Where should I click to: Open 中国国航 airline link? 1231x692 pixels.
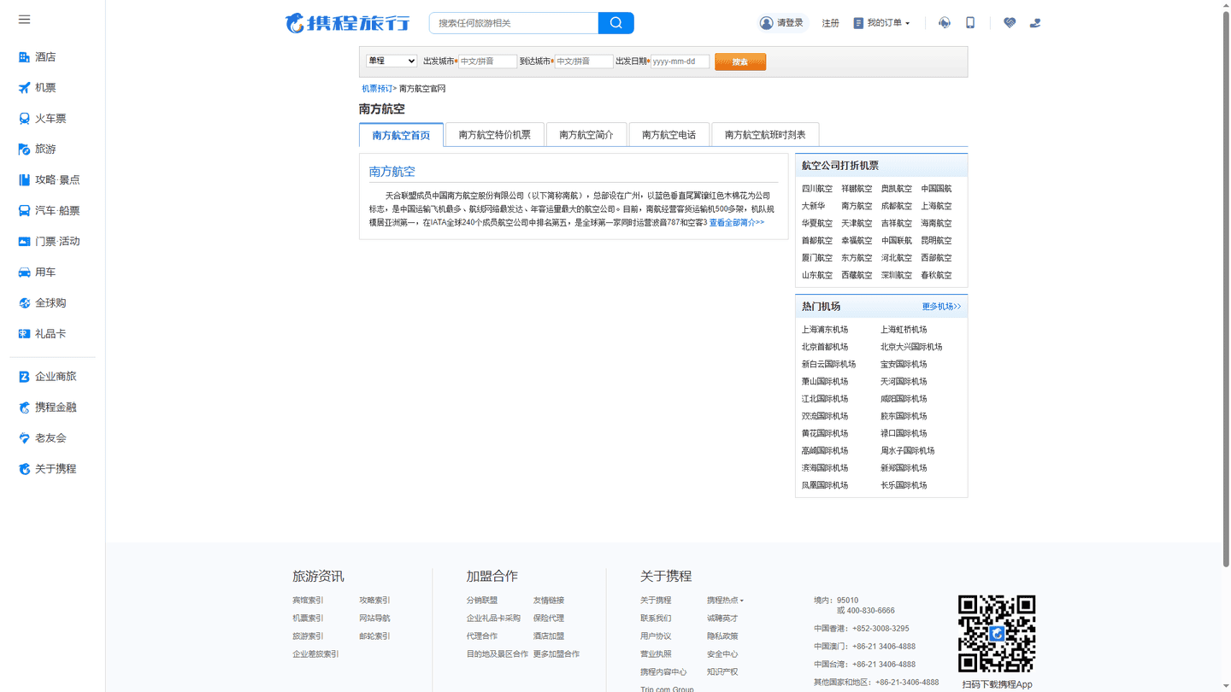pos(936,189)
